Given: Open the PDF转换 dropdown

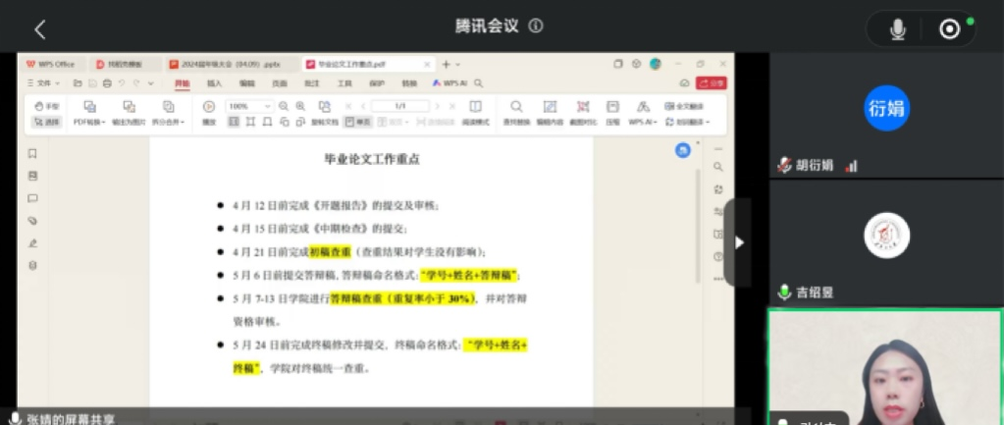Looking at the screenshot, I should [88, 122].
